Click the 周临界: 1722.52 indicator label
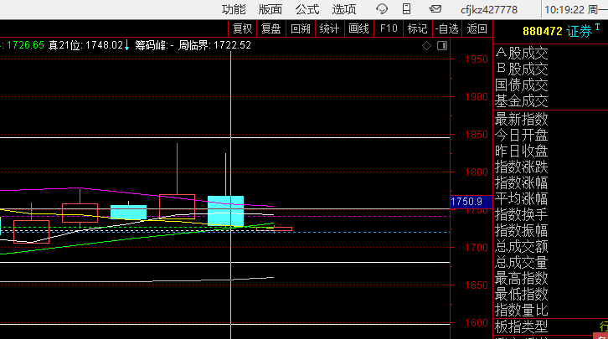This screenshot has height=339, width=608. (x=214, y=45)
